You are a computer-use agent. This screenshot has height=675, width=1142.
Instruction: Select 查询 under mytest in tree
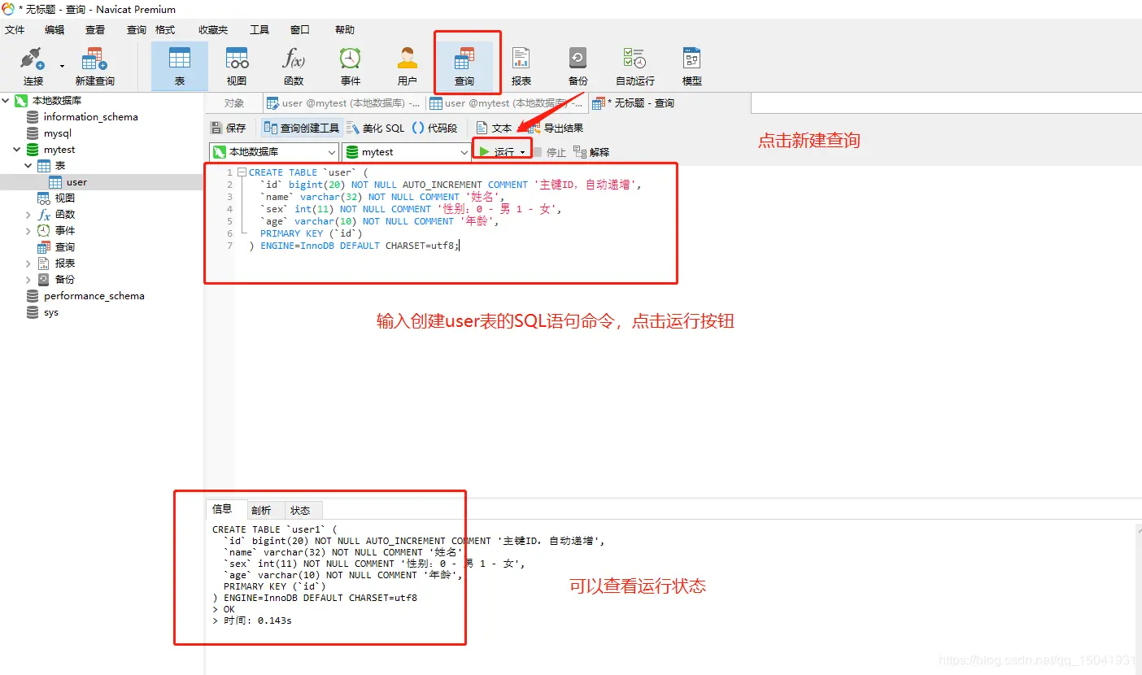tap(65, 247)
